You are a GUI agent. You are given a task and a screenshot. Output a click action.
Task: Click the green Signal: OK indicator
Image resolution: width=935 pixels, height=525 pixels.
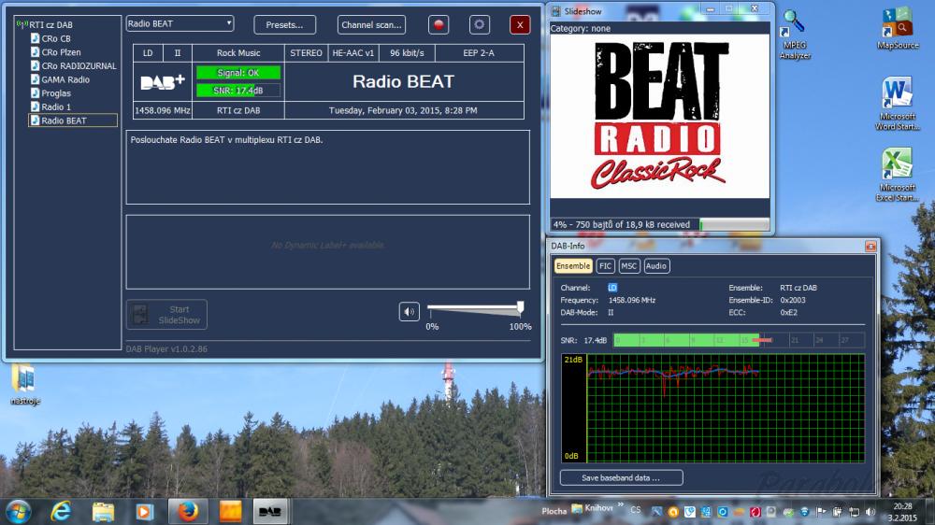point(237,73)
